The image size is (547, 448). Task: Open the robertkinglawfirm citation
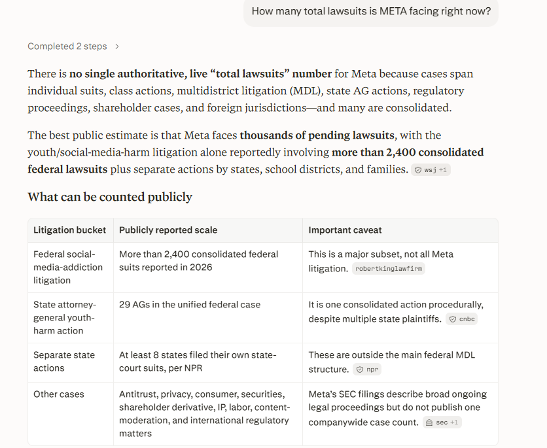(388, 268)
